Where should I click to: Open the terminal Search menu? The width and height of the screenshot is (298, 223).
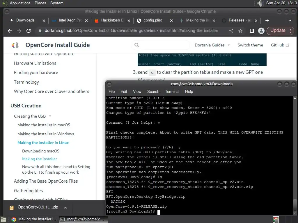[153, 91]
